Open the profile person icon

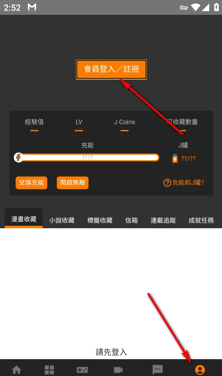click(x=200, y=370)
